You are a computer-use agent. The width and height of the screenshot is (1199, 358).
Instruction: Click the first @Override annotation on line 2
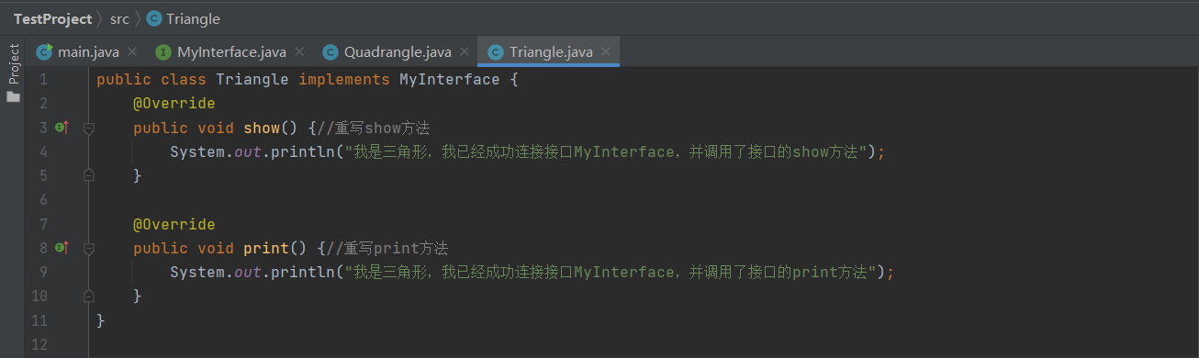[x=174, y=104]
